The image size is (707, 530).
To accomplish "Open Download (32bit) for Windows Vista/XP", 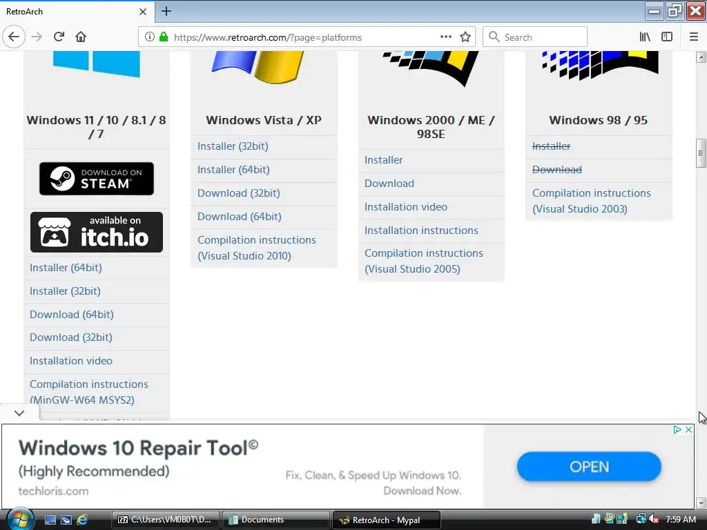I will [x=238, y=193].
